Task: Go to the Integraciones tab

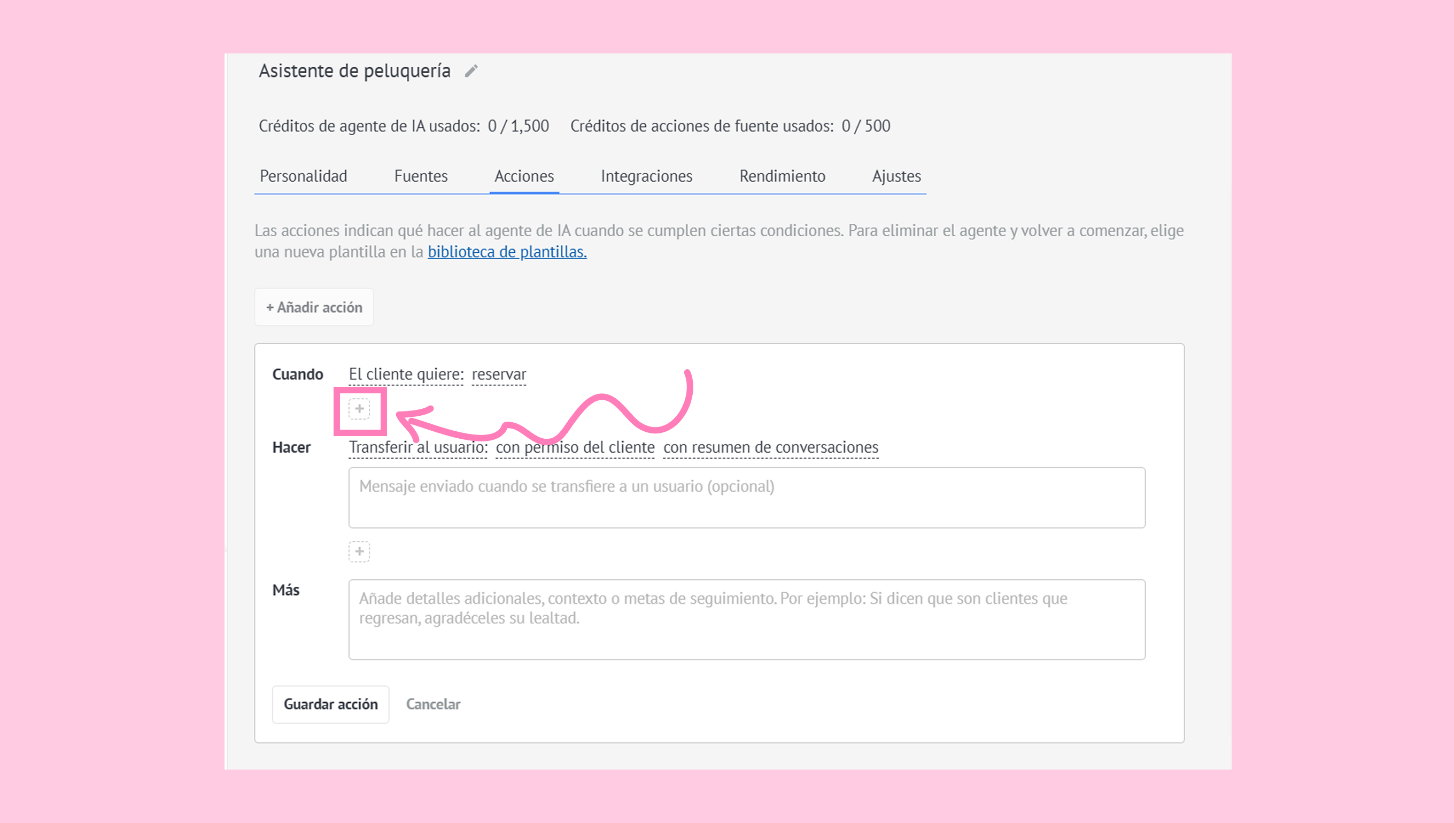Action: [646, 176]
